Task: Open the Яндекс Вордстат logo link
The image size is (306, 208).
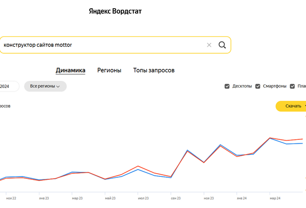Action: pyautogui.click(x=115, y=11)
